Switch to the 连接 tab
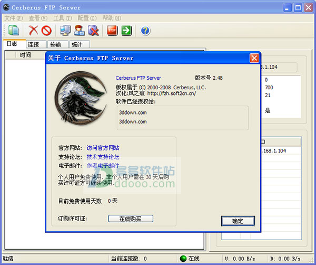316x265 pixels. tap(36, 44)
